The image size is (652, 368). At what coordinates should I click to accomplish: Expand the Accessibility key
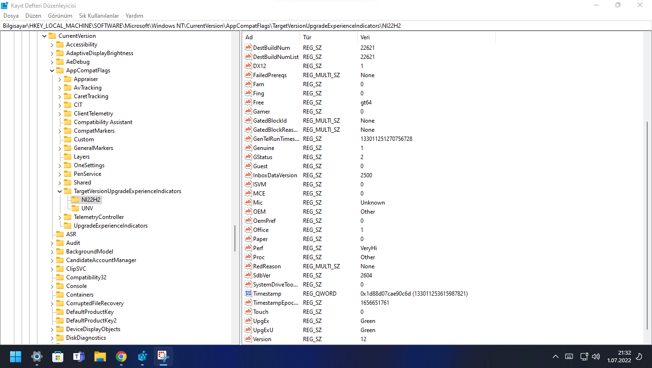52,45
